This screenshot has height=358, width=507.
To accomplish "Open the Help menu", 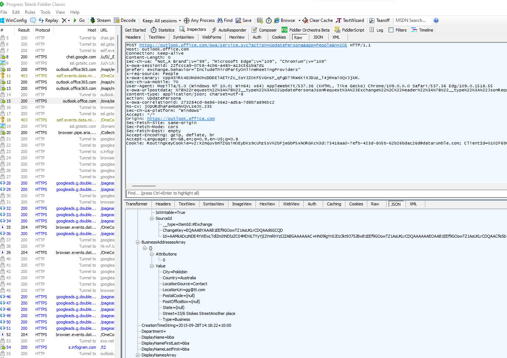I will pyautogui.click(x=75, y=12).
